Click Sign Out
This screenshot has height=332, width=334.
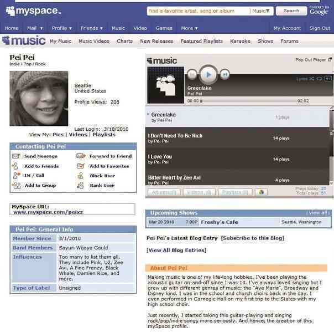(x=320, y=28)
